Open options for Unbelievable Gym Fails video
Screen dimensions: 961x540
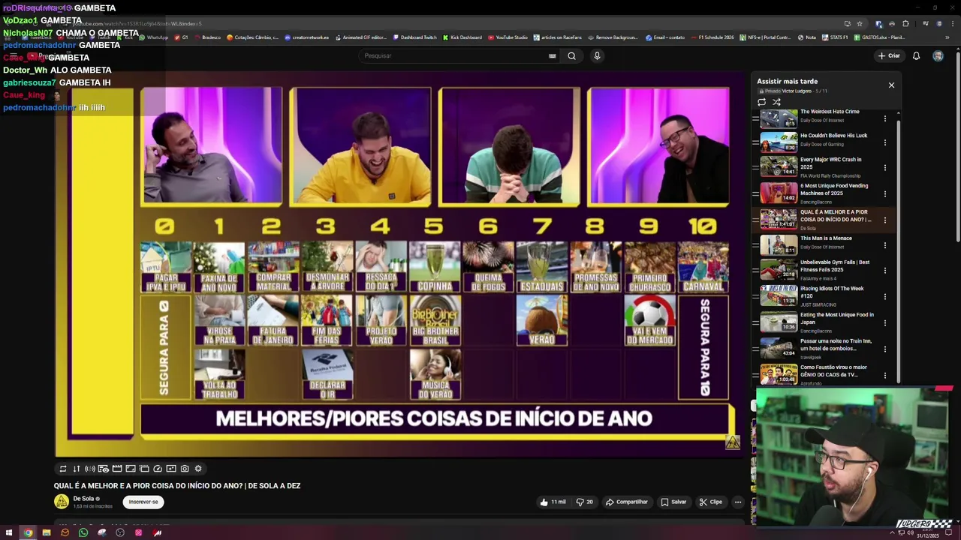tap(884, 270)
